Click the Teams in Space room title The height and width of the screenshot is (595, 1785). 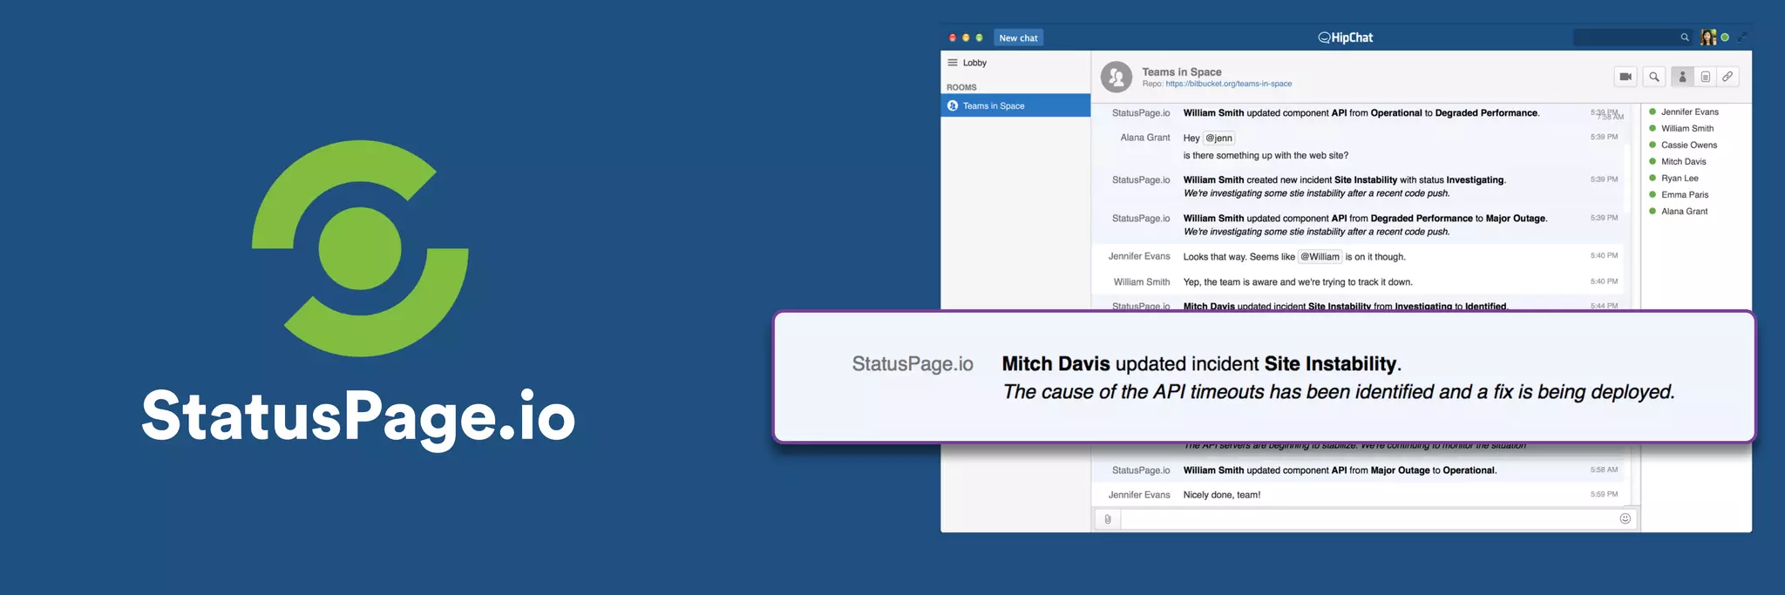[1182, 71]
